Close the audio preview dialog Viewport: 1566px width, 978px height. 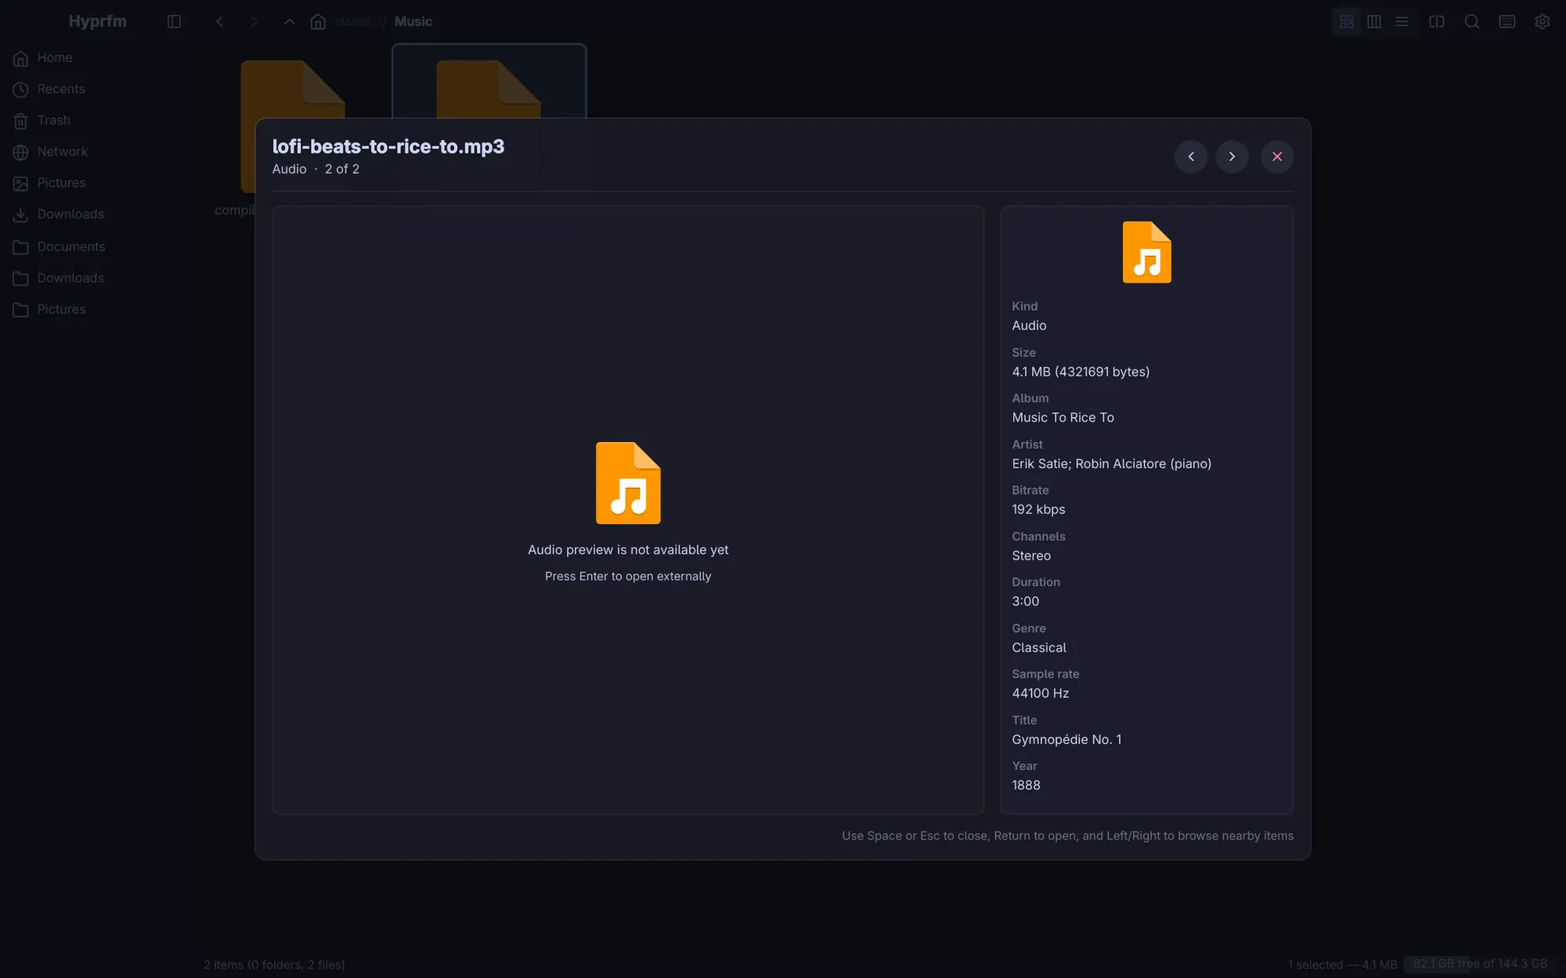[x=1277, y=156]
